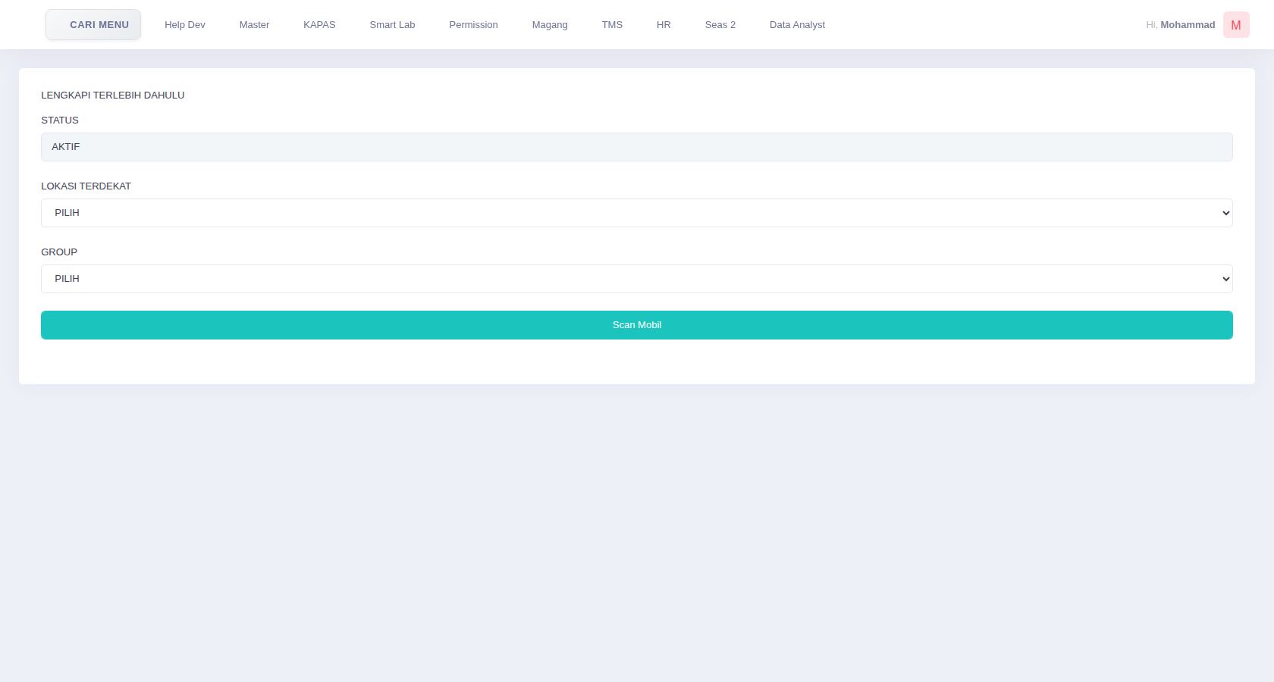
Task: Click the LENGKAPI TERLEBIH DAHULU heading
Action: pos(113,95)
